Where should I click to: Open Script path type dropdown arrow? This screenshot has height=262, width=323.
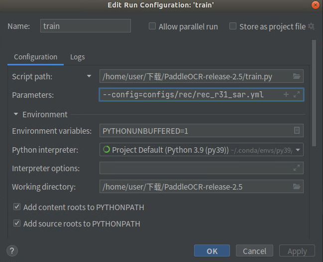point(89,76)
